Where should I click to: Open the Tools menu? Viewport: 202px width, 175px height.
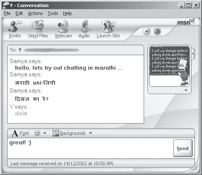[53, 13]
